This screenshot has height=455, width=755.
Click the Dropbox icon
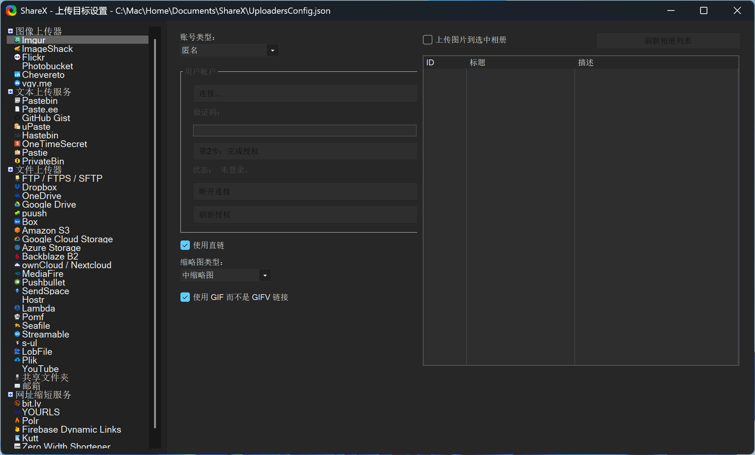(x=17, y=187)
